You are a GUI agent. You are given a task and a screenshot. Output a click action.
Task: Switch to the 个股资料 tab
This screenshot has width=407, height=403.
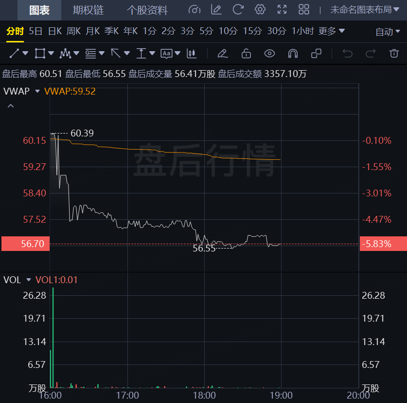tap(147, 10)
